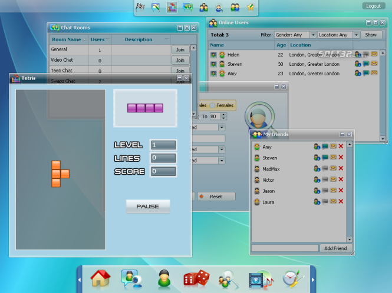Click the Logout button
Screen dimensions: 392x293
click(x=373, y=6)
